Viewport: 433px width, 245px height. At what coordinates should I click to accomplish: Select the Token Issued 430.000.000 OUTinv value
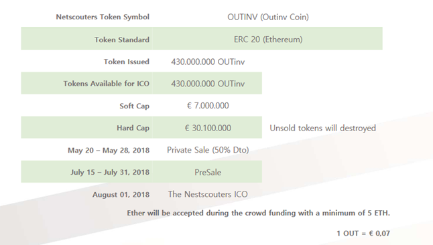tap(208, 62)
